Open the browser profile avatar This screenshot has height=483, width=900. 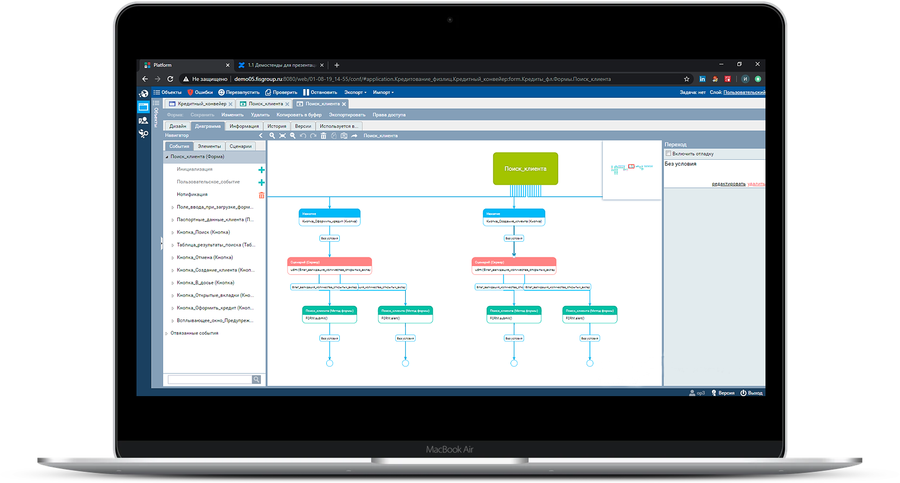(x=745, y=79)
